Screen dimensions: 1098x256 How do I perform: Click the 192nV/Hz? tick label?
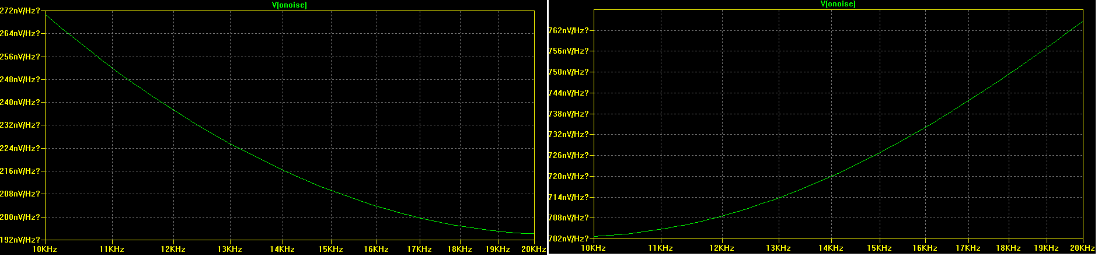(20, 240)
